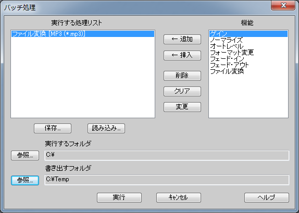Select ノーマライズ in the 機能 list

pyautogui.click(x=248, y=40)
